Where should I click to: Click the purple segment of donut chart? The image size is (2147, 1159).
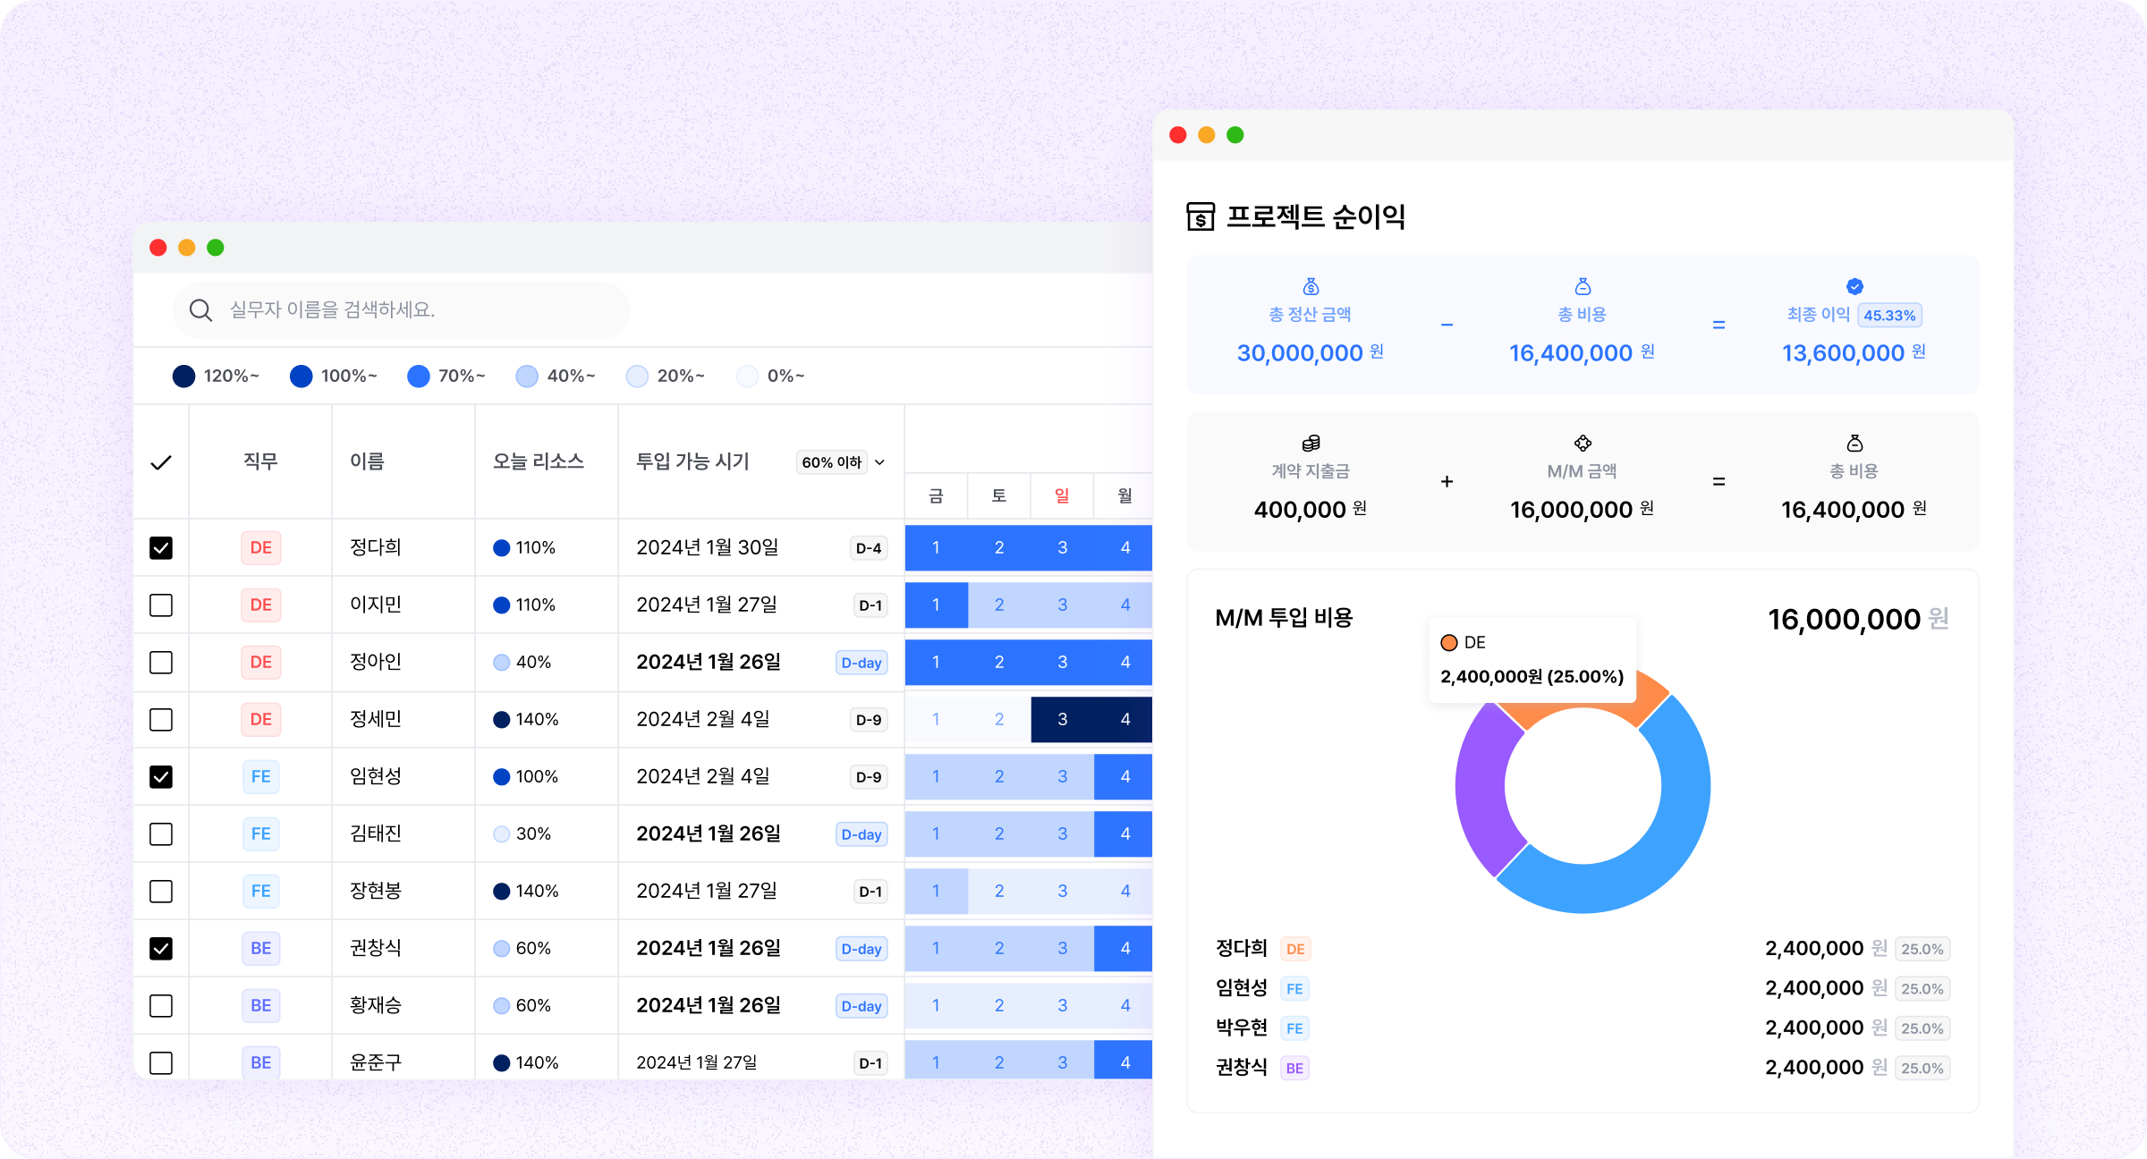tap(1482, 787)
